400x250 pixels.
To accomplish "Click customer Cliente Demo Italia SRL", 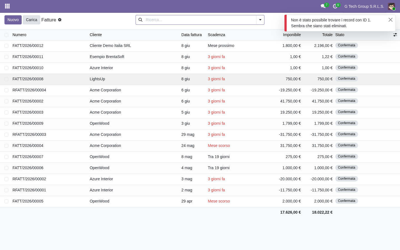I will 110,46.
